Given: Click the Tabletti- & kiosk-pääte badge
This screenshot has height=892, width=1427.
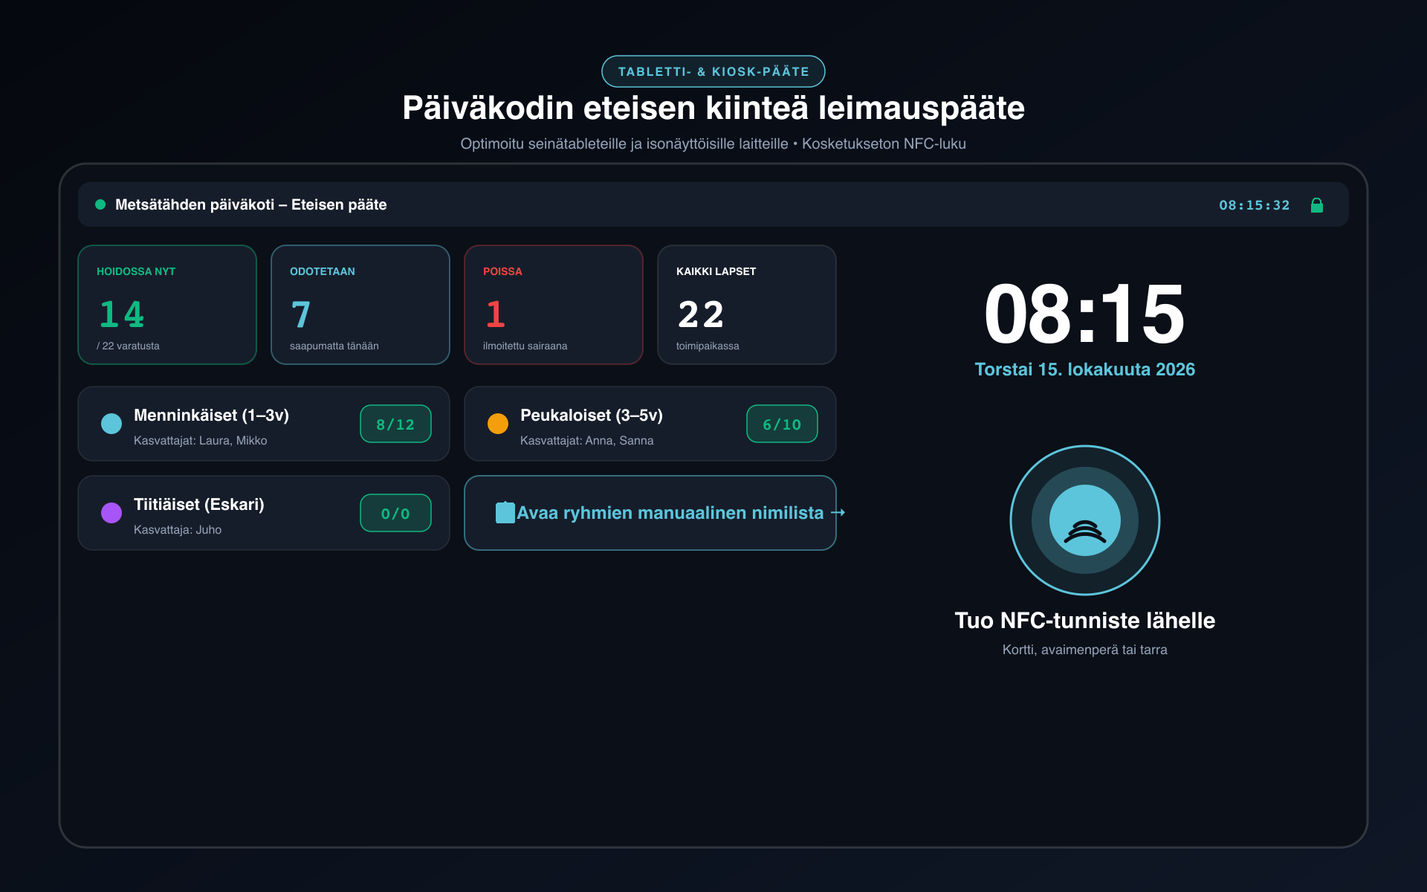Looking at the screenshot, I should [713, 71].
